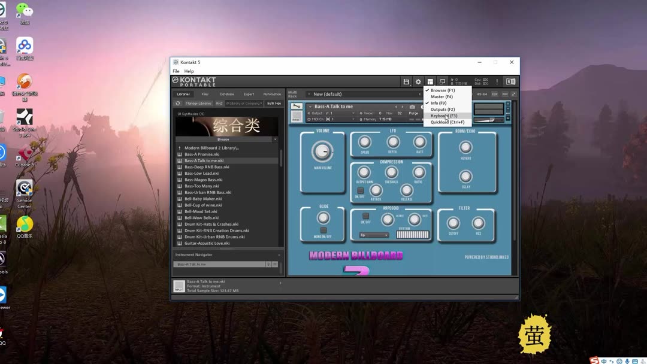Click the panic exclamation mark icon
This screenshot has height=364, width=647.
coord(496,81)
